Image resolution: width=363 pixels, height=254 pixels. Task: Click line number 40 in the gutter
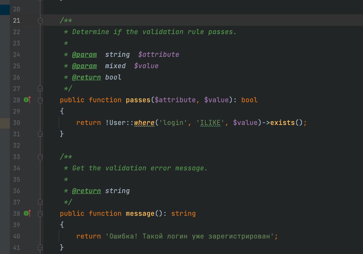16,236
